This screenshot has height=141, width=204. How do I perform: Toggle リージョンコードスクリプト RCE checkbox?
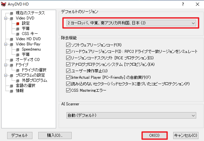click(x=68, y=58)
